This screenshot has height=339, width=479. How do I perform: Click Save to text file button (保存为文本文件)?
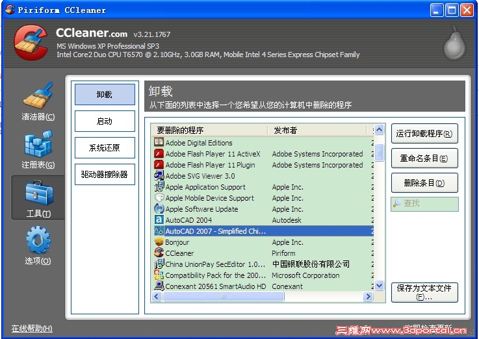[x=424, y=292]
